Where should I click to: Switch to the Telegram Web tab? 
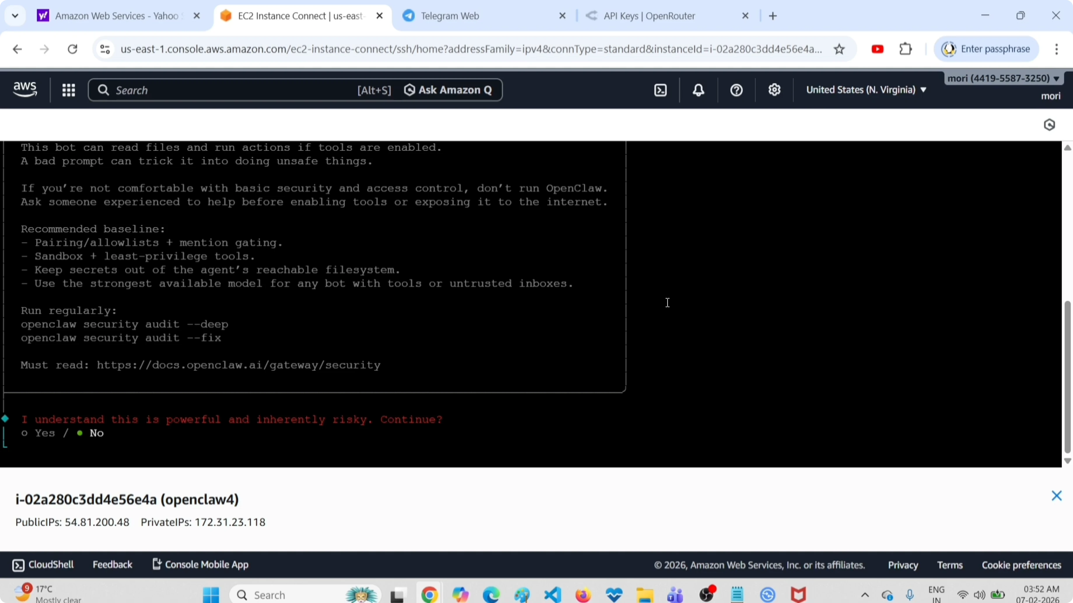[x=449, y=16]
